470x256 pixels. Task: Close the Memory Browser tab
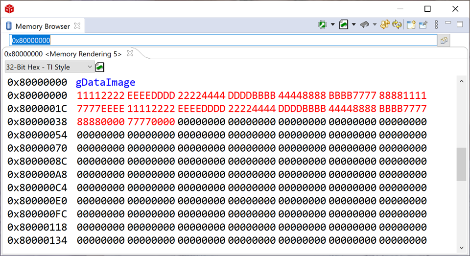[x=77, y=26]
